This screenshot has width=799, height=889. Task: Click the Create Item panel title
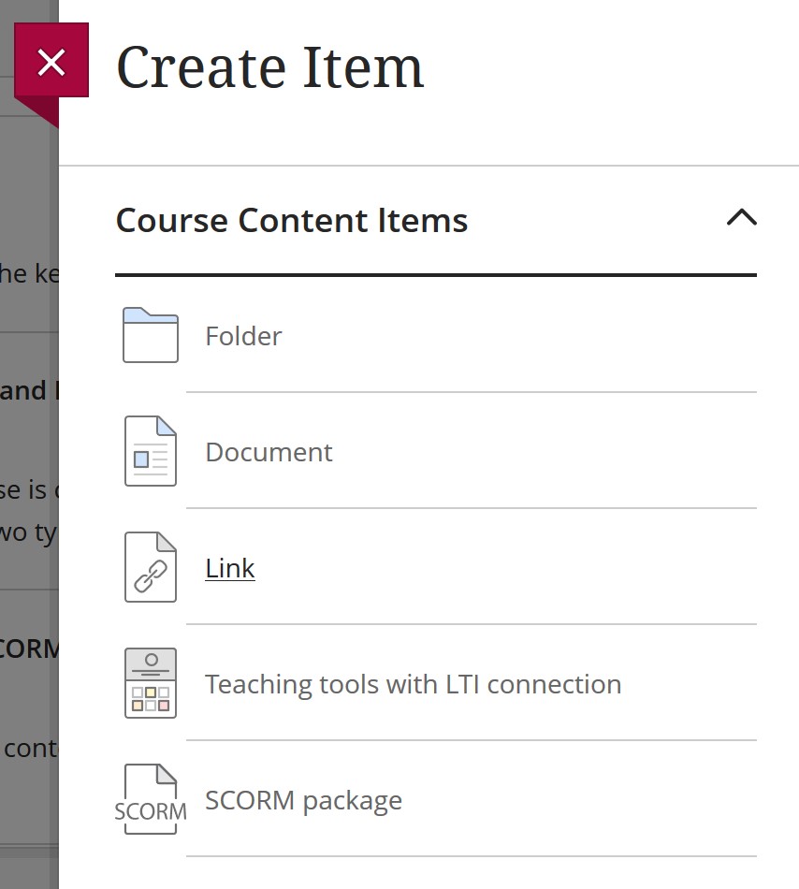point(269,66)
